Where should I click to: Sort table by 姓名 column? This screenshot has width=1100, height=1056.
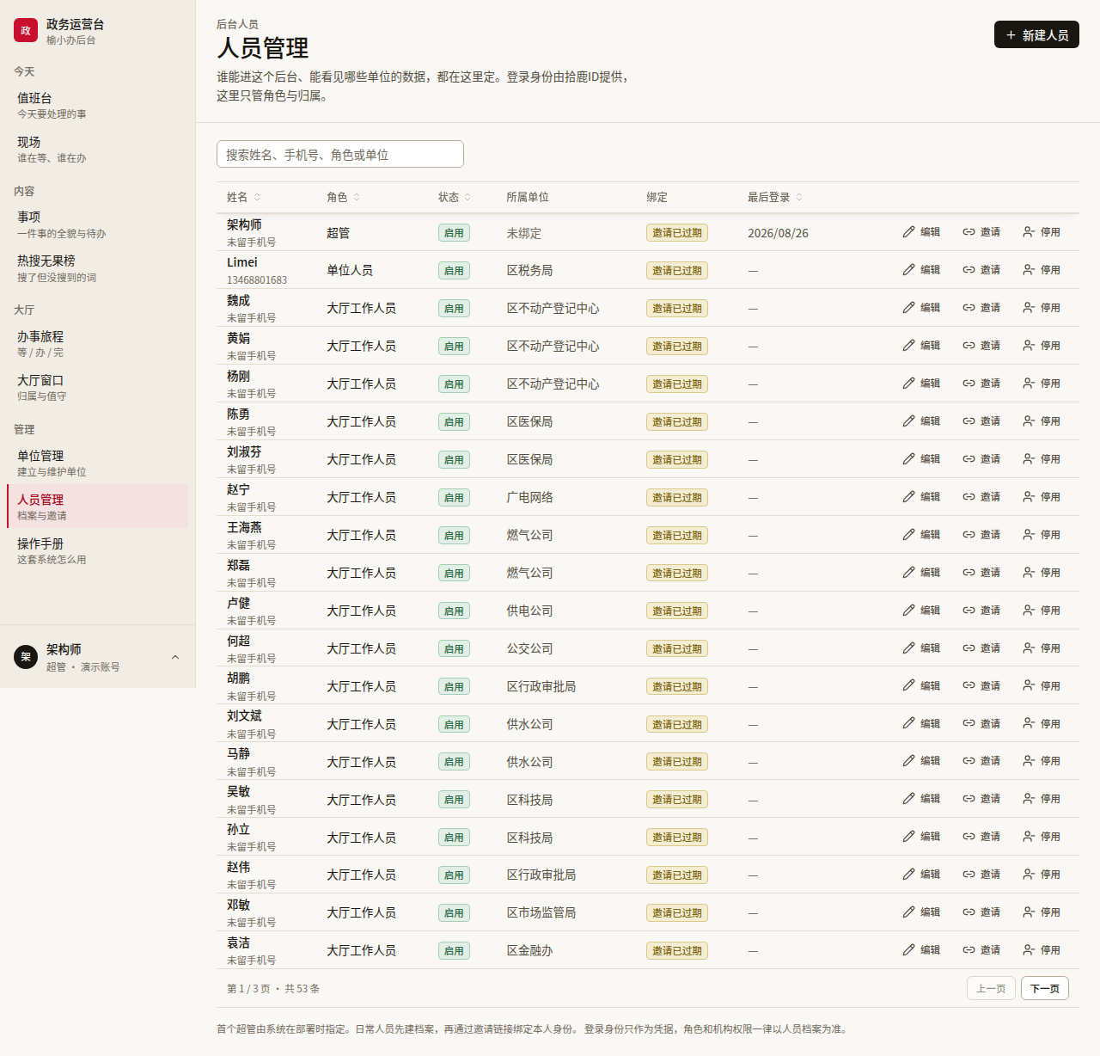coord(243,198)
